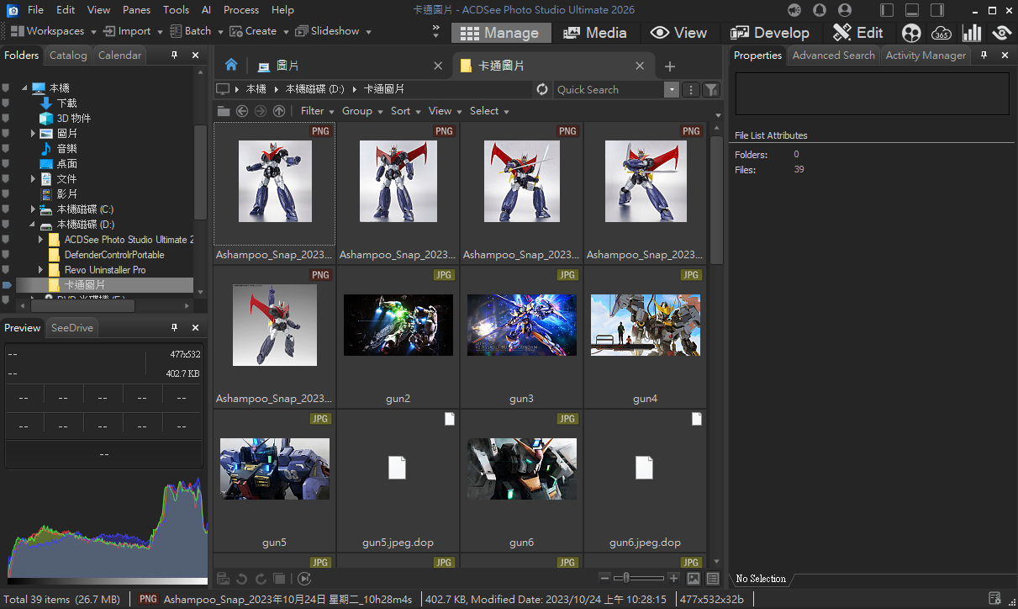Image resolution: width=1018 pixels, height=609 pixels.
Task: Expand the Revo Uninstaller Pro folder
Action: click(x=41, y=270)
